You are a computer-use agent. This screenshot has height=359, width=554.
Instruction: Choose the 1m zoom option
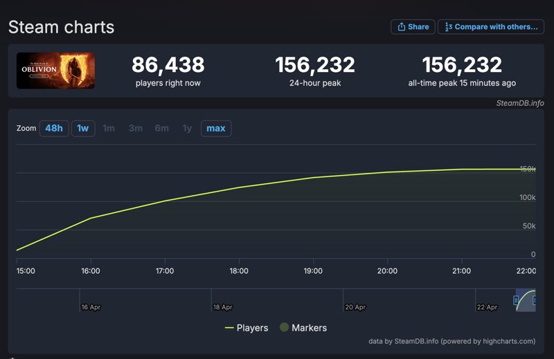(x=109, y=128)
